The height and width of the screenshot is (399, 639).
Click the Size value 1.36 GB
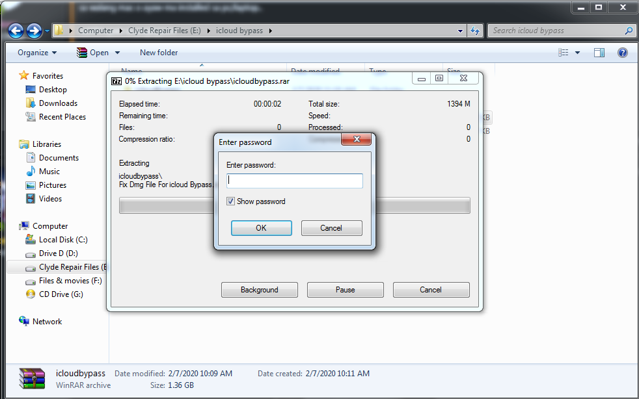pos(181,385)
